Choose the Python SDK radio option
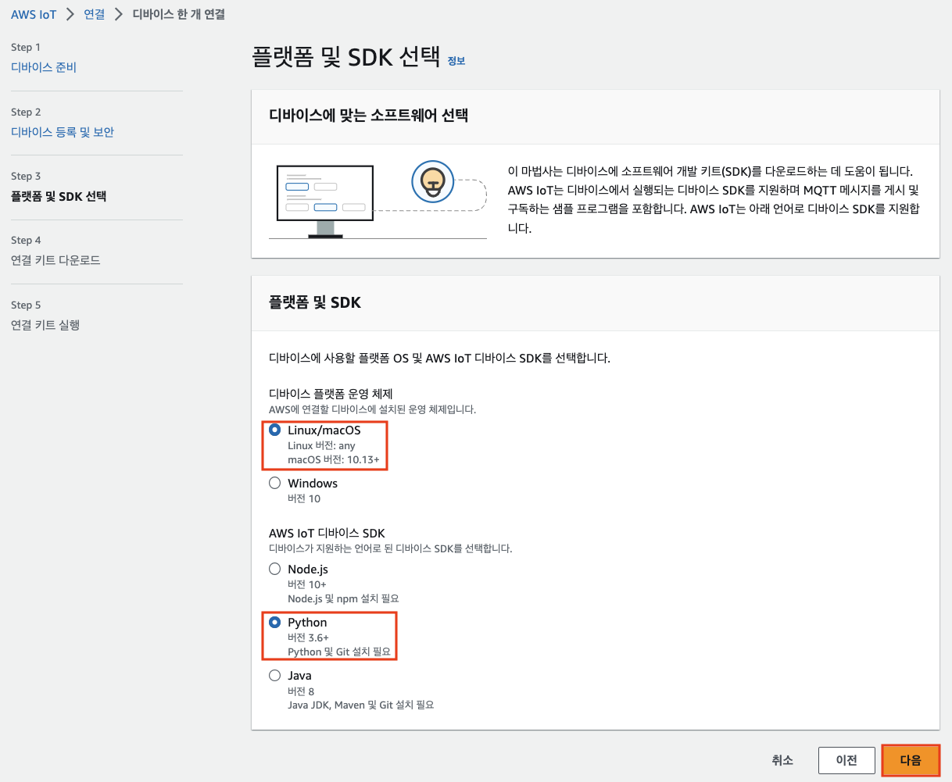This screenshot has height=782, width=952. 274,623
